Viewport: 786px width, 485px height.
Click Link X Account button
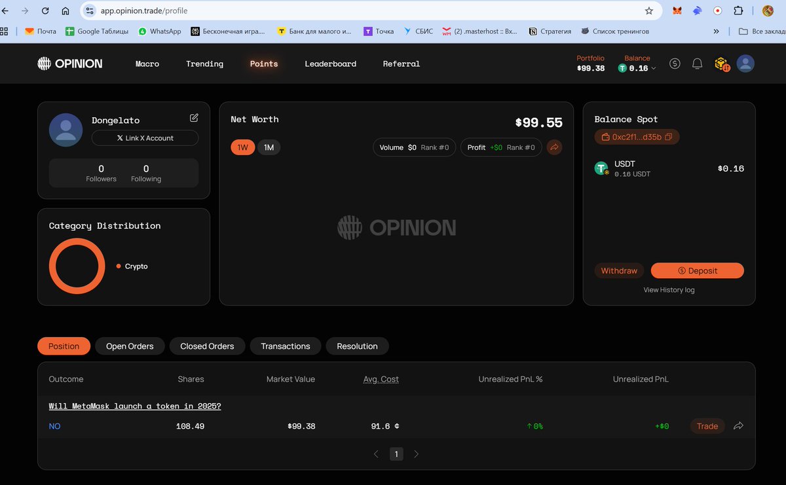click(145, 138)
